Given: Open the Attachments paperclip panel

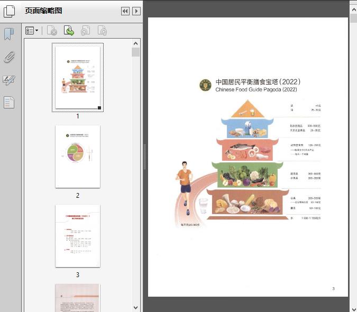Looking at the screenshot, I should [9, 57].
